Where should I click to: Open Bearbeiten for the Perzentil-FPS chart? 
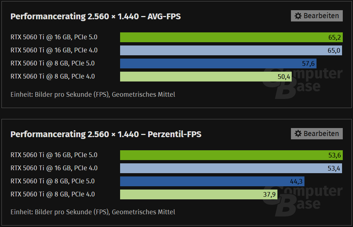(317, 134)
